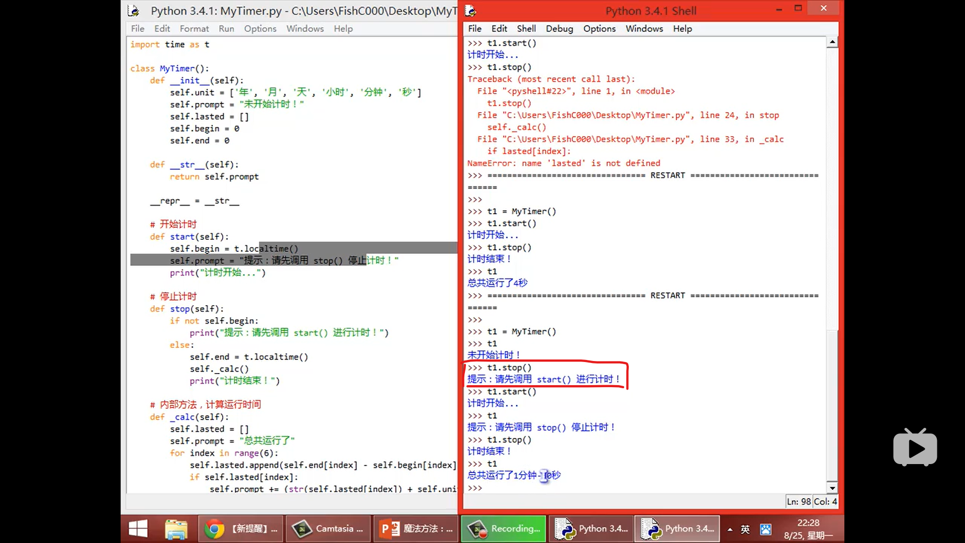This screenshot has height=543, width=965.
Task: Click the 'self.lasted = []' line in __init__
Action: point(209,117)
